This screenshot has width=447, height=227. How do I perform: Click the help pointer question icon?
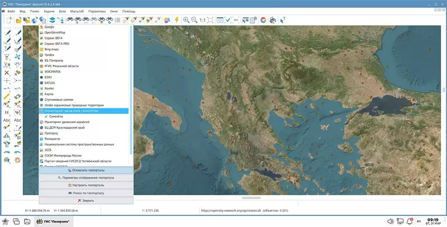283,20
